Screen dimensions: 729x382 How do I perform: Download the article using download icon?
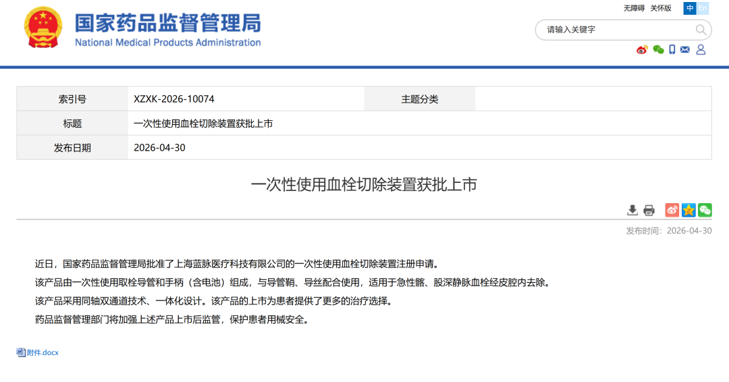click(632, 211)
